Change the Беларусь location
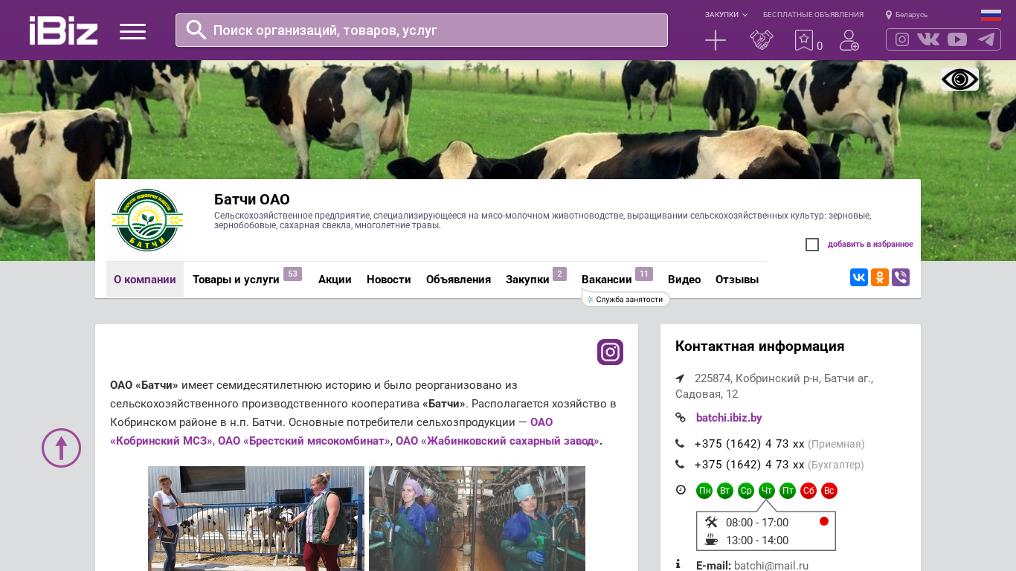The width and height of the screenshot is (1016, 571). [x=907, y=15]
